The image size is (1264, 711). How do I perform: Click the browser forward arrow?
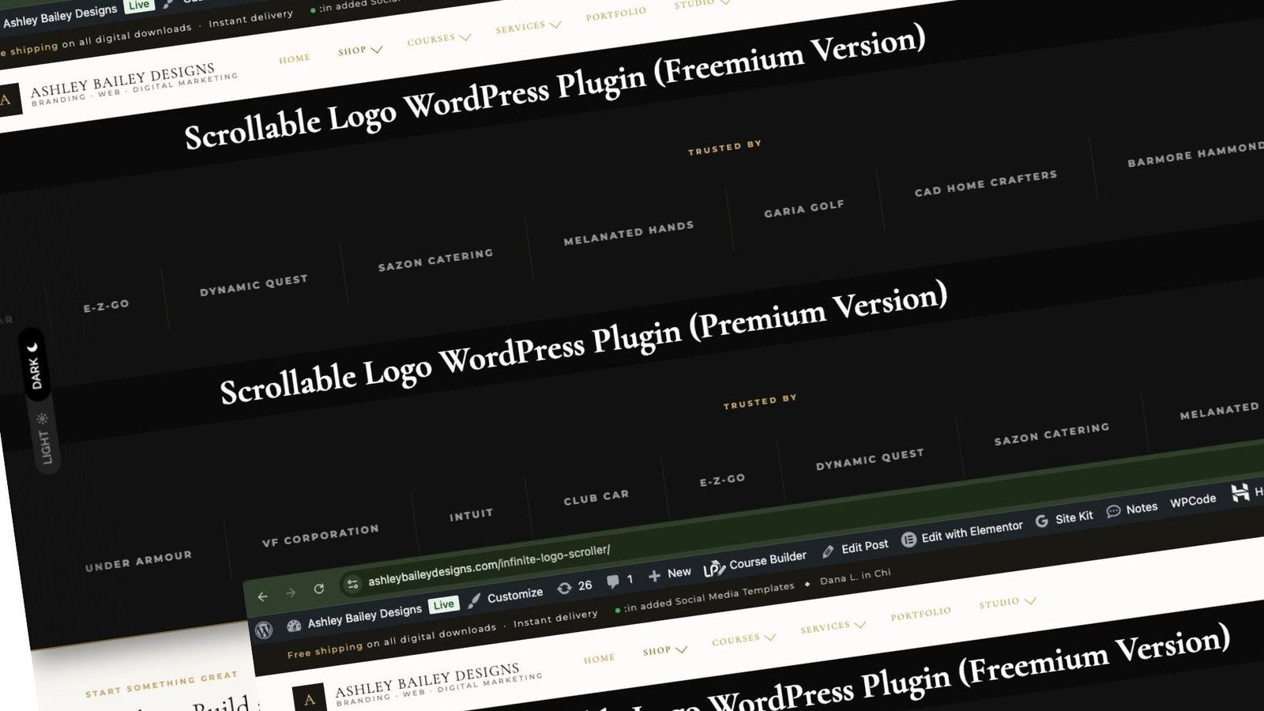(291, 592)
